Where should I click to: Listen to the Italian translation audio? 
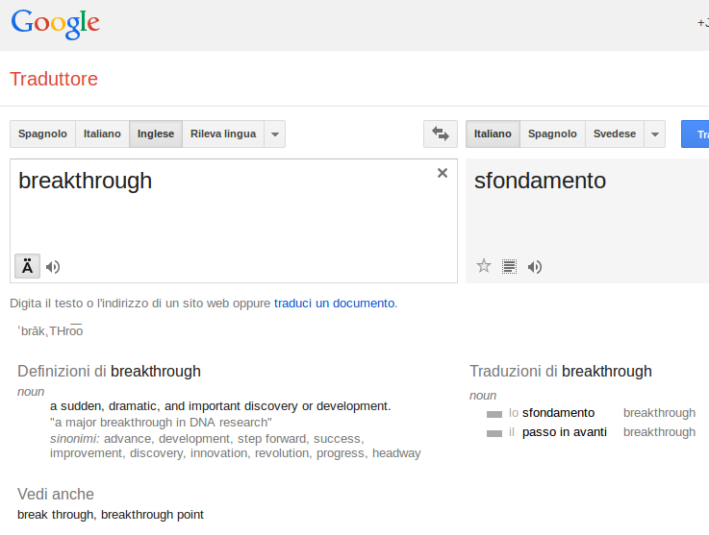click(x=535, y=267)
